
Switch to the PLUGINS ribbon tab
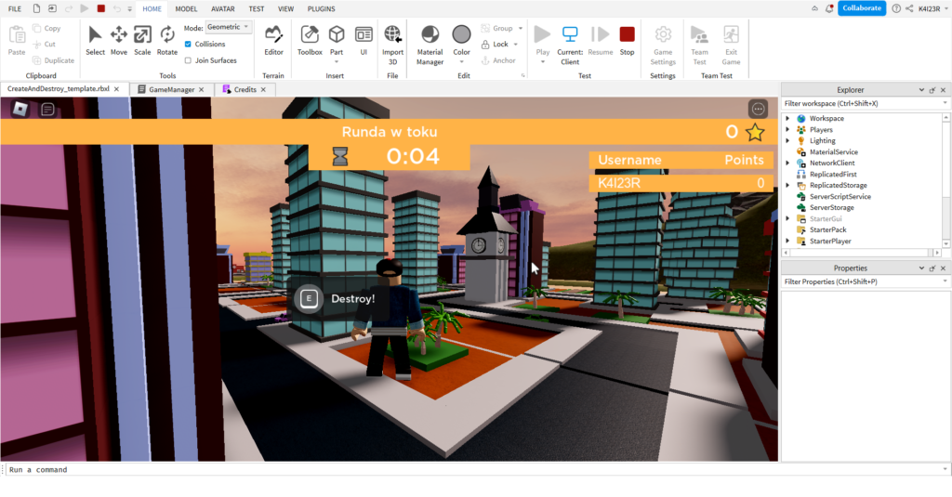[321, 8]
